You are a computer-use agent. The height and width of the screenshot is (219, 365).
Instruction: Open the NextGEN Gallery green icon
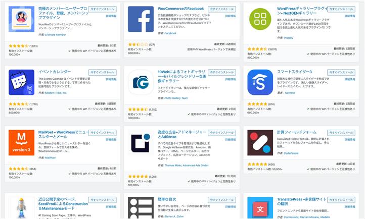pos(260,19)
